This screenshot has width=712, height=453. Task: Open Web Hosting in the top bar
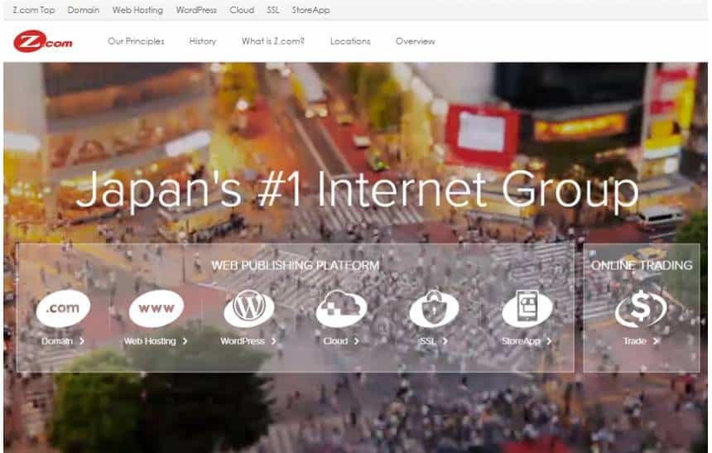point(137,10)
